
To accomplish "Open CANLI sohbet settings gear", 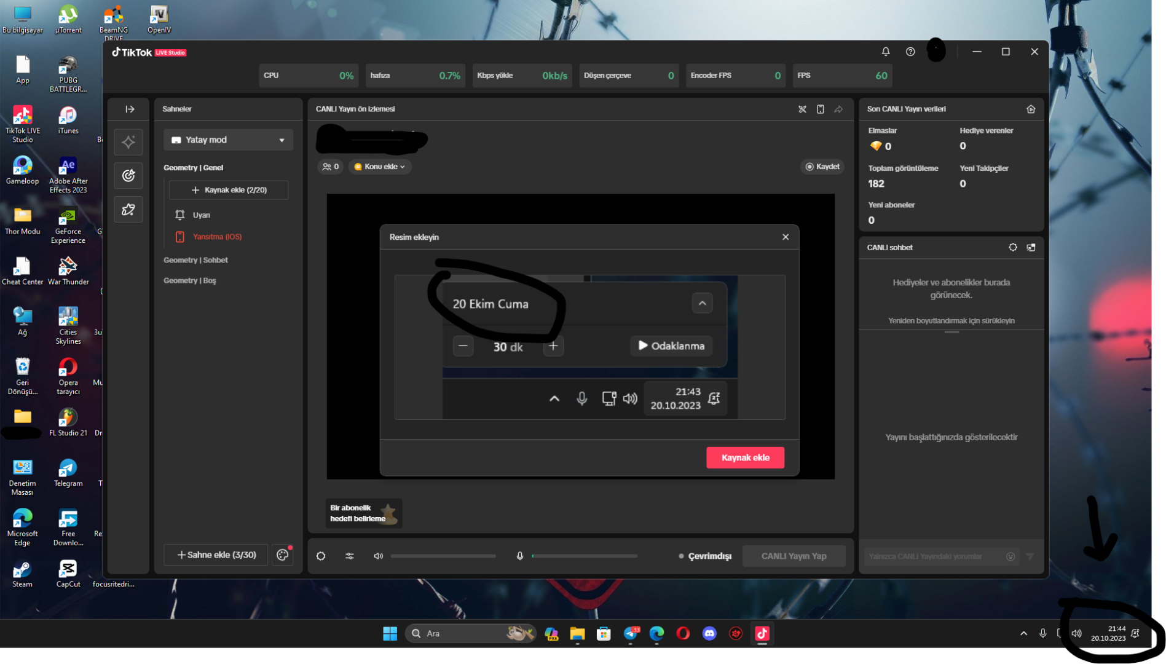I will [1013, 247].
